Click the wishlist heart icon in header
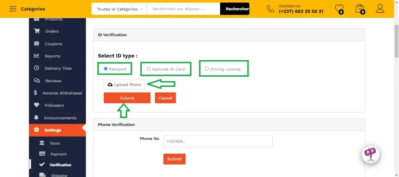The height and width of the screenshot is (177, 399). pos(339,9)
